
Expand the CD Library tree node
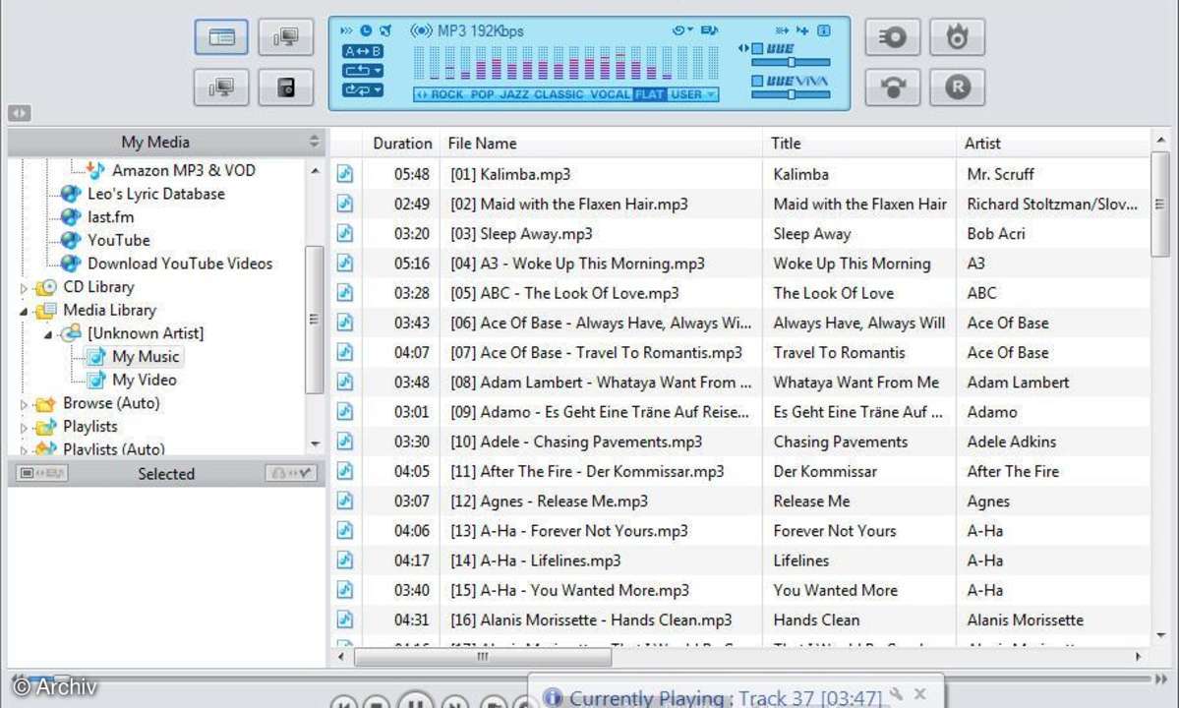pyautogui.click(x=24, y=288)
